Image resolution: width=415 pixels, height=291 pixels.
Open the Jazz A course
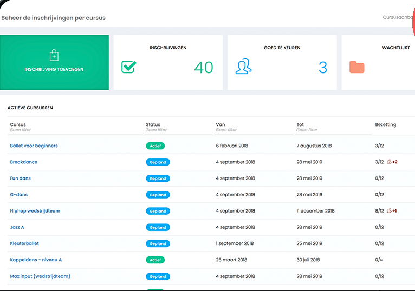pyautogui.click(x=17, y=227)
